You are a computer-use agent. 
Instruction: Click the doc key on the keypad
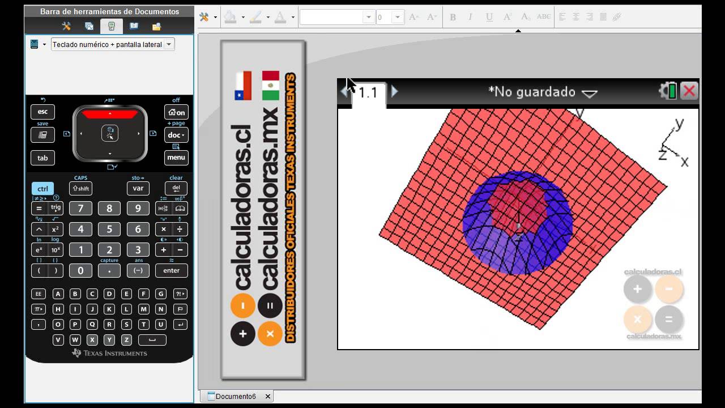point(176,135)
